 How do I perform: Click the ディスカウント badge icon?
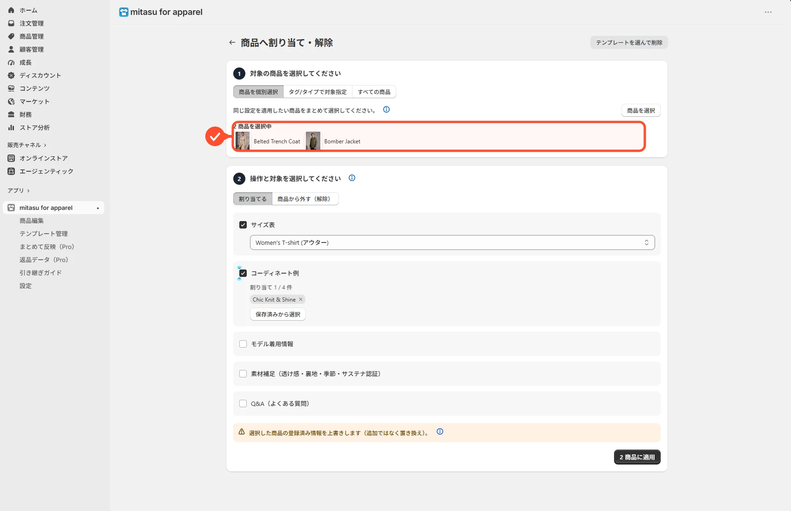(11, 75)
